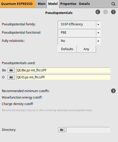The height and width of the screenshot is (142, 118).
Task: Switch to the Properties tab
Action: (68, 4)
